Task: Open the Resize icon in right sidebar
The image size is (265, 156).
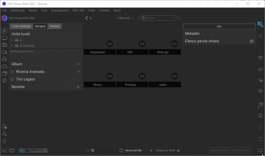Action: 260,105
